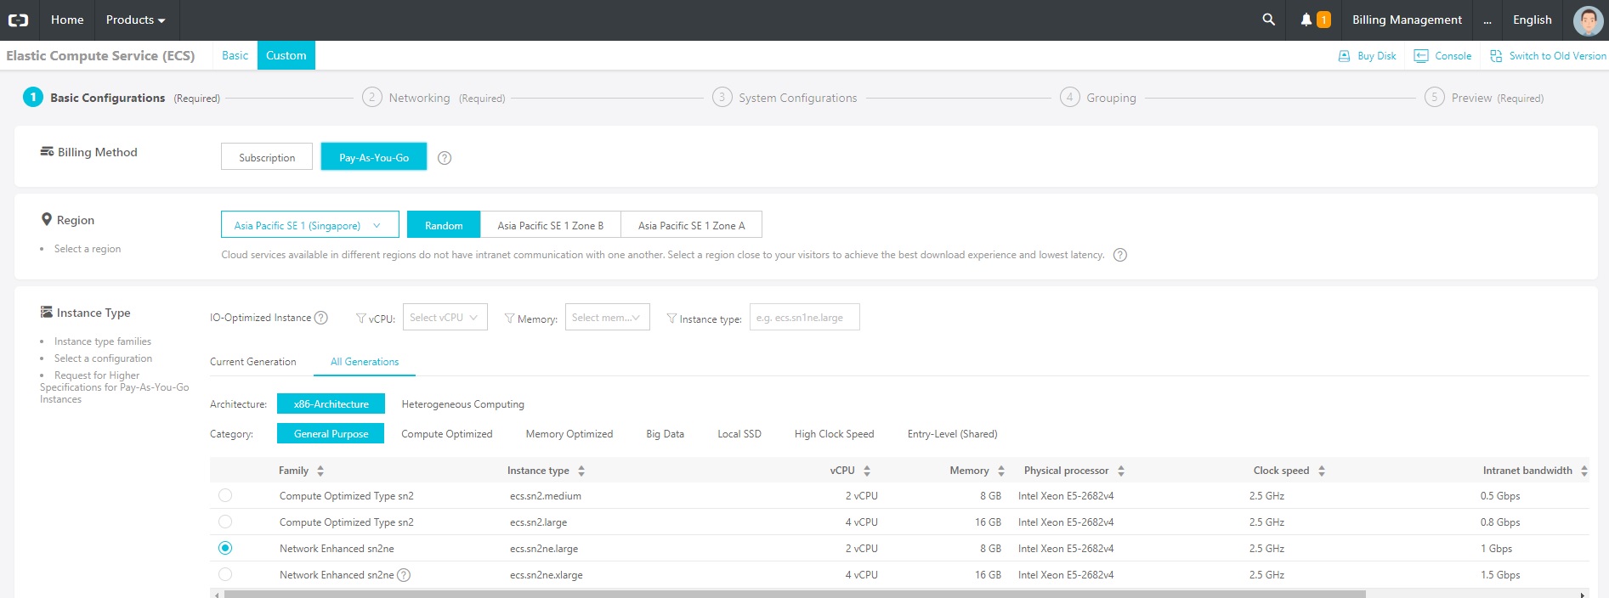Screen dimensions: 1609x598
Task: Sort table by Intranet bandwidth arrows
Action: pos(1584,471)
